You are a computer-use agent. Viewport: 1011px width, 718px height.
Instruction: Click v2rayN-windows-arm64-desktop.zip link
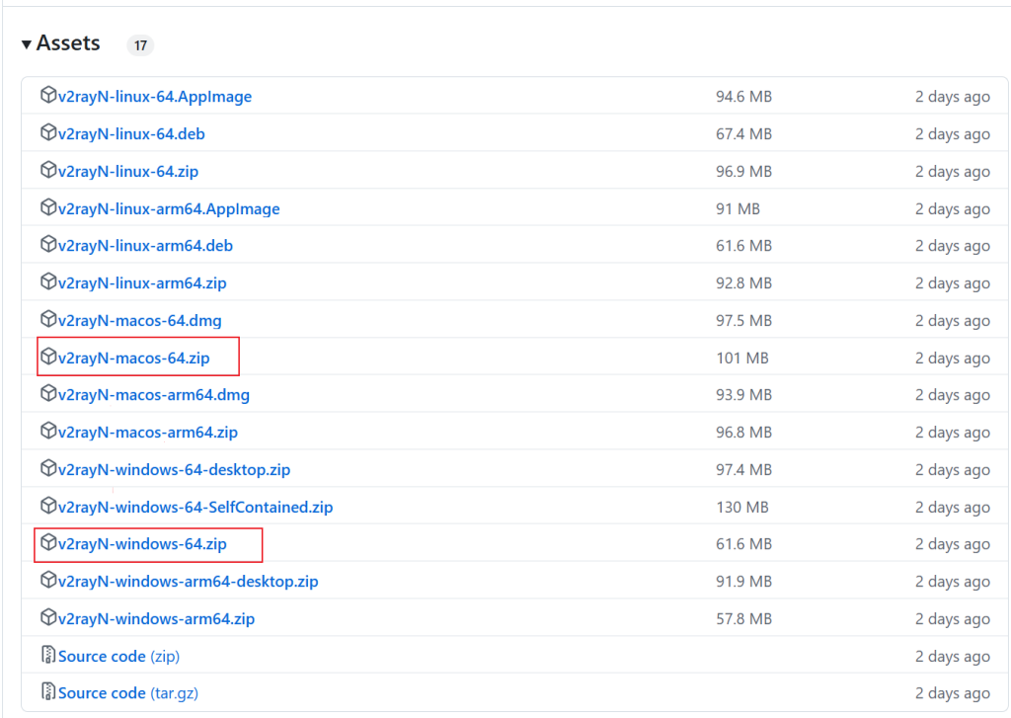188,581
